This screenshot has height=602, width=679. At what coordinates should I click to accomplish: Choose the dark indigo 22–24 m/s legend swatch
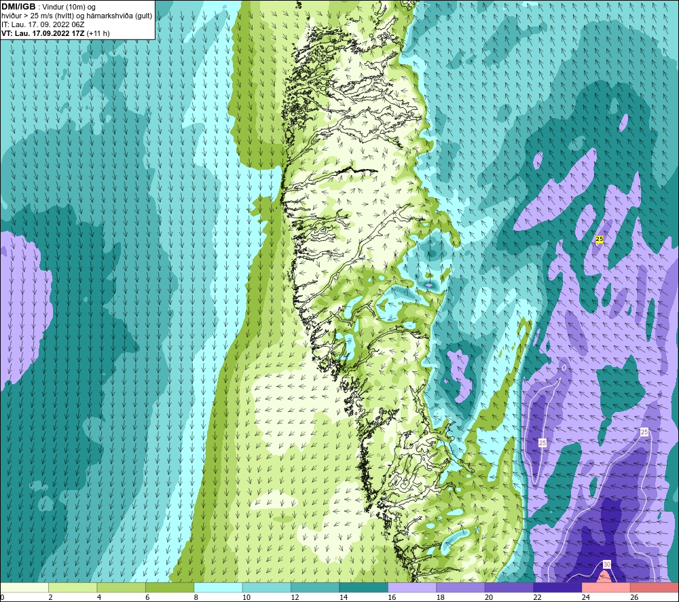click(x=557, y=588)
